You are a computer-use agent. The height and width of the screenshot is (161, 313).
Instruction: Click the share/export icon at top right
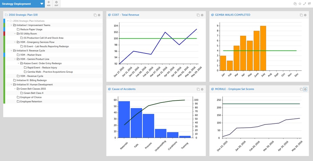tap(309, 4)
